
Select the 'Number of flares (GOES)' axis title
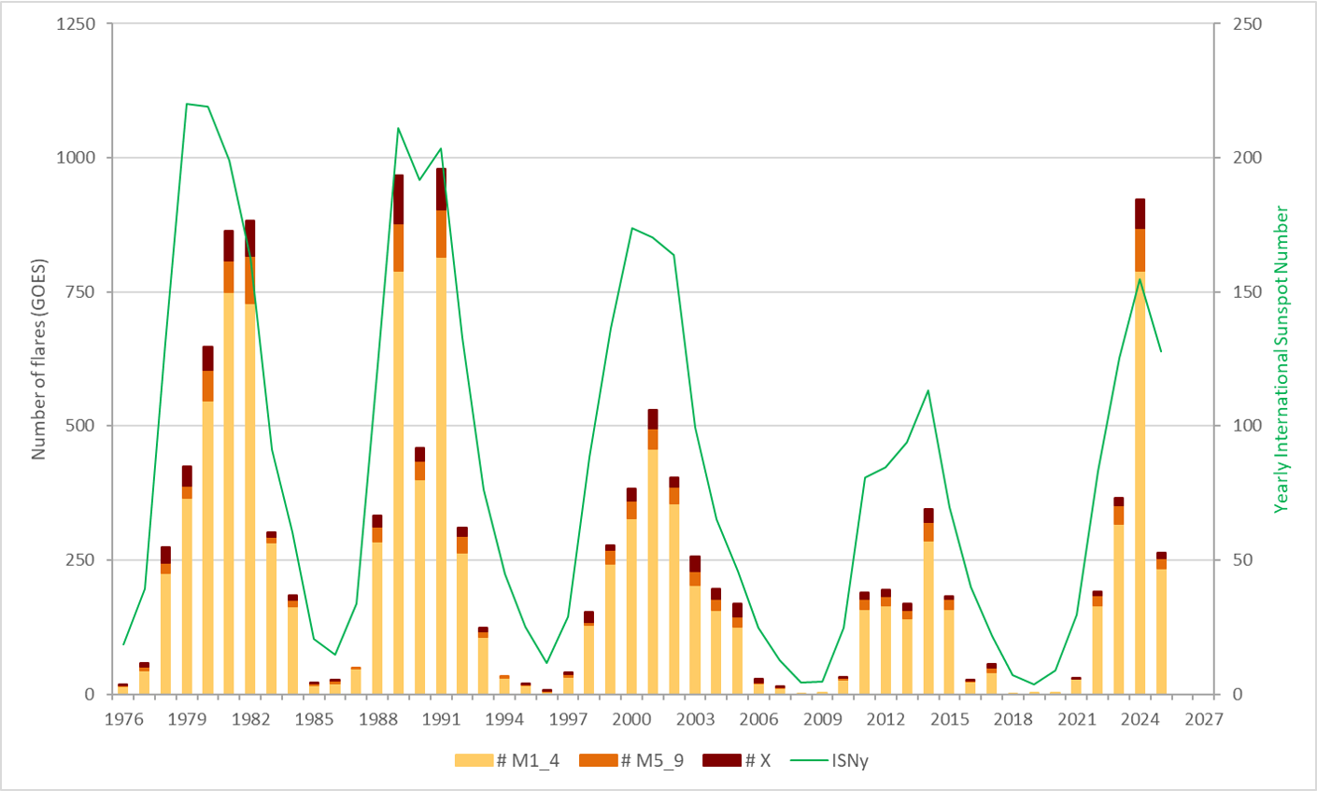point(39,359)
